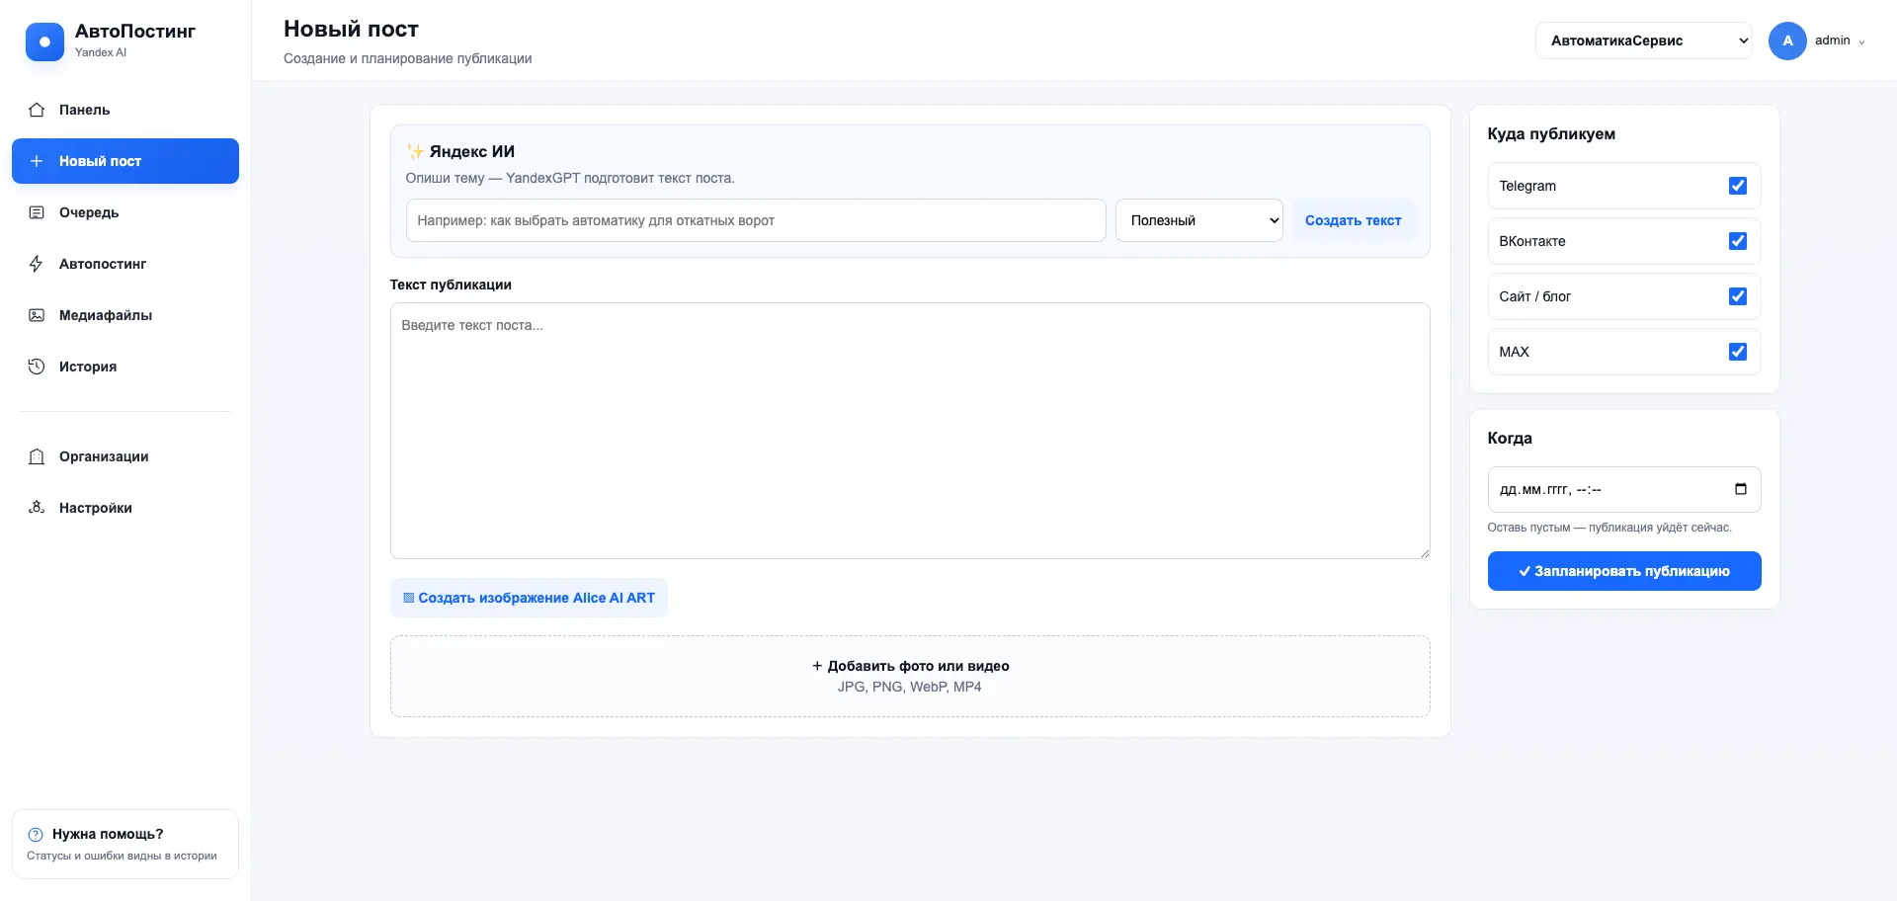Click the question mark help icon
Viewport: 1897px width, 901px height.
[x=36, y=834]
